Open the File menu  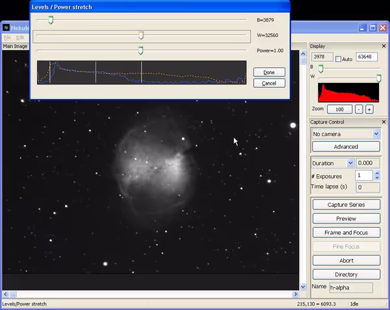click(8, 38)
